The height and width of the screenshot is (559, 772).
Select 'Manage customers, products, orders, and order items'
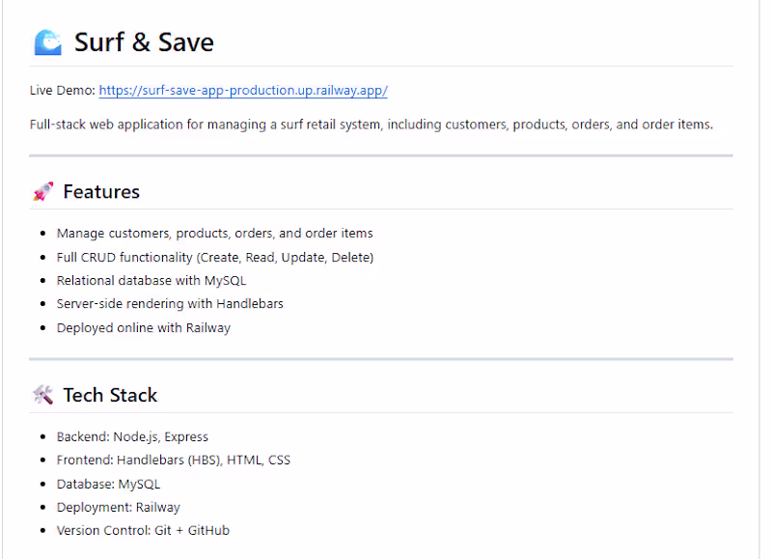tap(214, 234)
